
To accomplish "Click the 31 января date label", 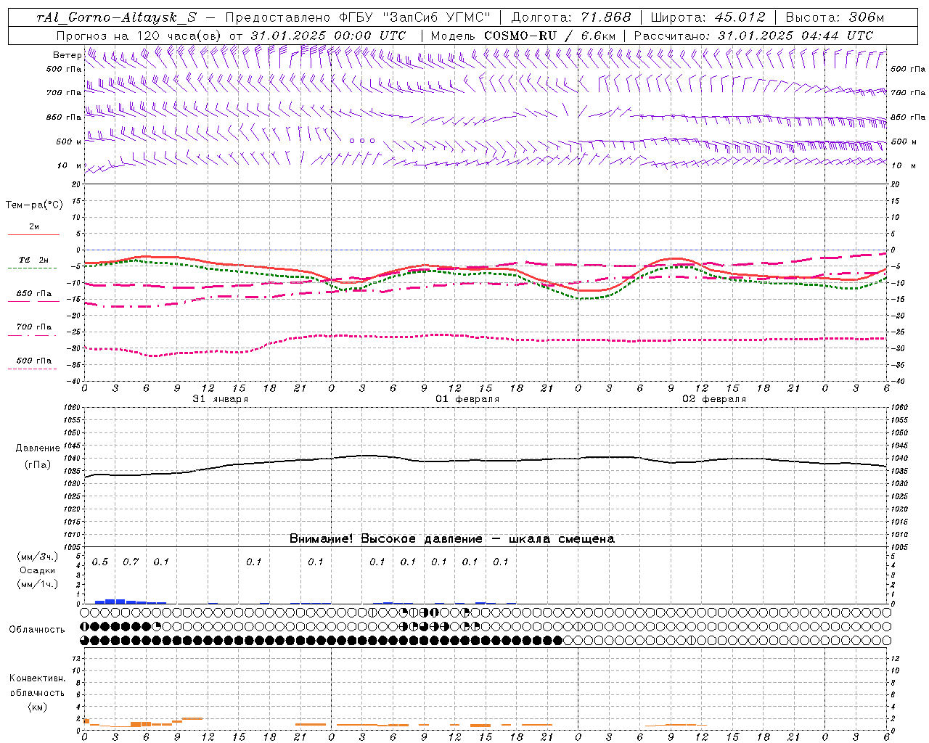I will click(x=220, y=399).
